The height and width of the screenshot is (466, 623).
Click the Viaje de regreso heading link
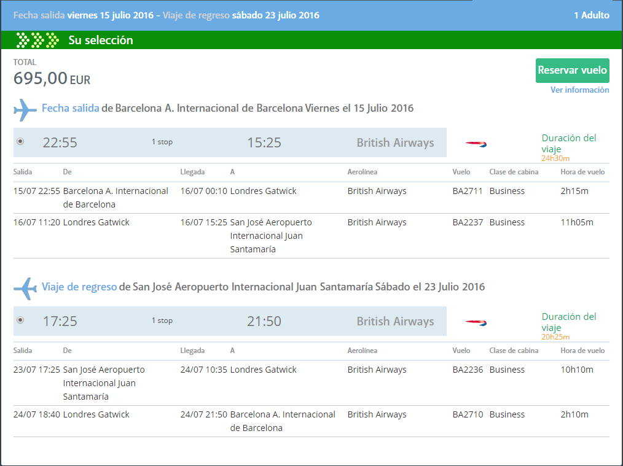[x=79, y=287]
